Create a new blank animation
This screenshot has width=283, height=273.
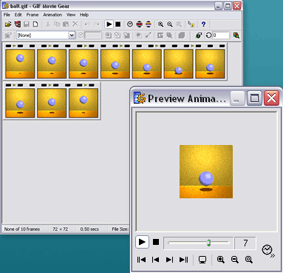(x=35, y=24)
